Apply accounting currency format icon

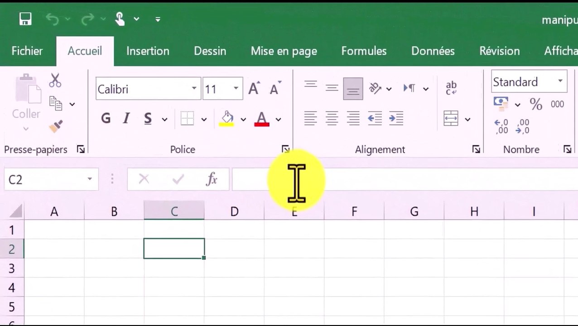501,104
